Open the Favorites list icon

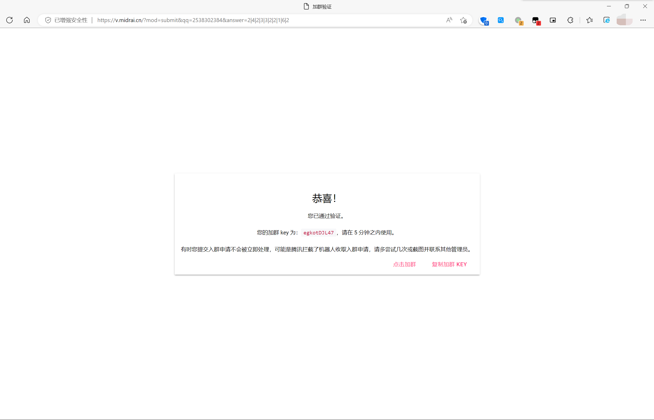589,20
